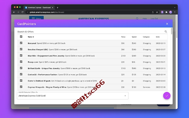Close the CardPointers dialog with X
Image resolution: width=189 pixels, height=118 pixels.
tap(167, 24)
